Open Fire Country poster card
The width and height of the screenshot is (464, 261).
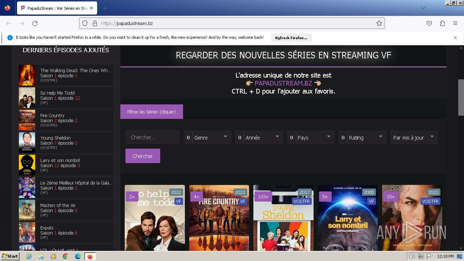coord(219,217)
